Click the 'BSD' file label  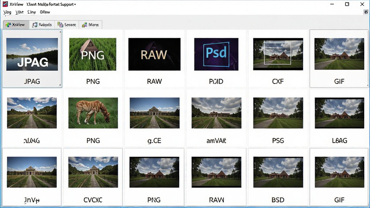click(278, 200)
